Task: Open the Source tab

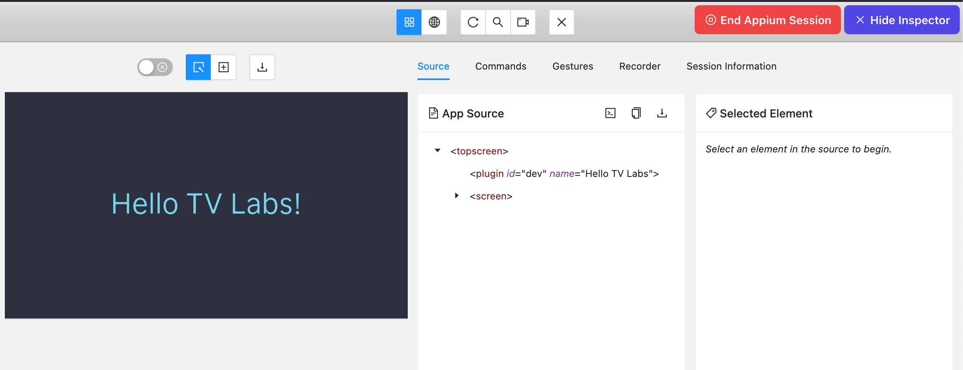Action: click(433, 66)
